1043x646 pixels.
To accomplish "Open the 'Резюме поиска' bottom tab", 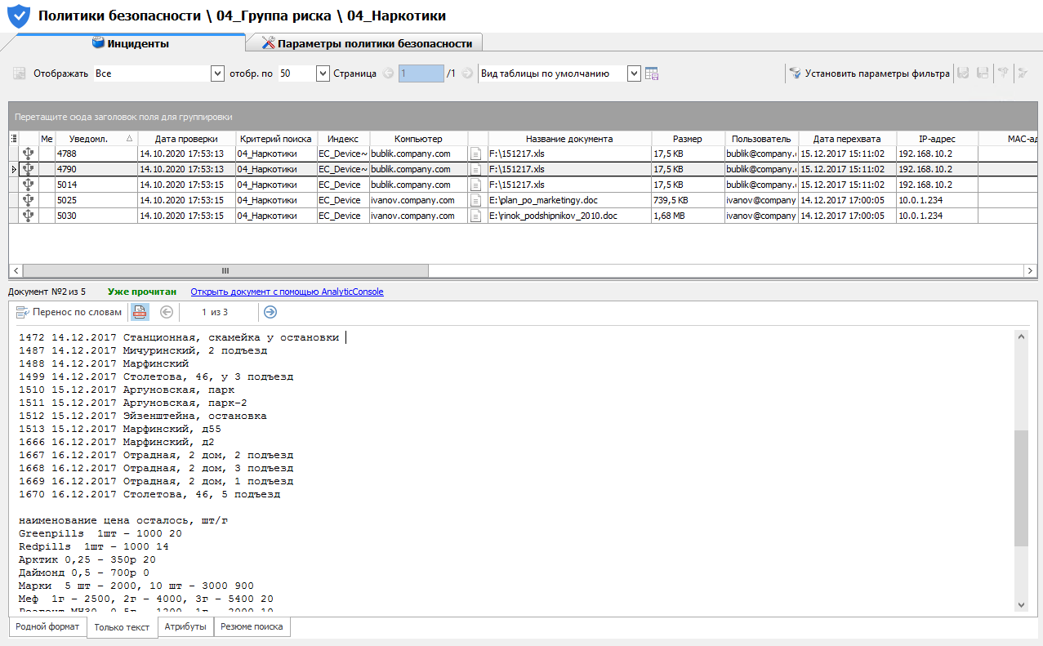I will 252,627.
